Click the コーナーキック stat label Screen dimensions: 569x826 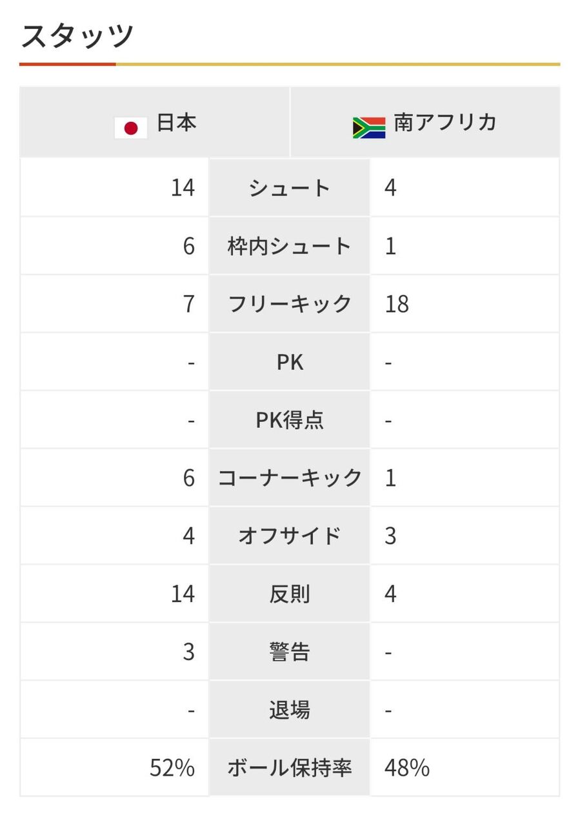(x=290, y=478)
